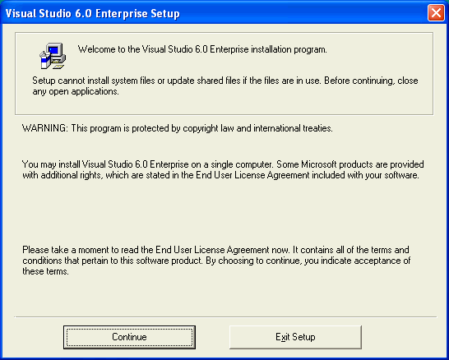This screenshot has height=360, width=449.
Task: Click the 'Setup cannot install system files' paragraph
Action: coord(225,85)
